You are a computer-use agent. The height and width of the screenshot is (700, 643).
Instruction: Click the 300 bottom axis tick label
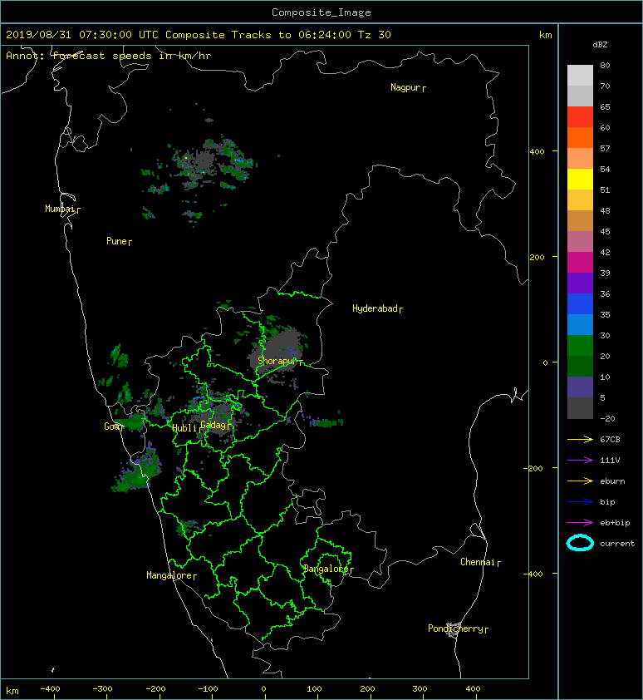420,689
